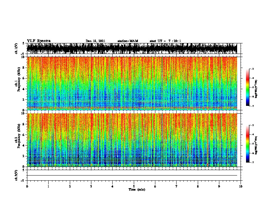
Task: Click the flat ch.3 voltage trace line
Action: 132,176
